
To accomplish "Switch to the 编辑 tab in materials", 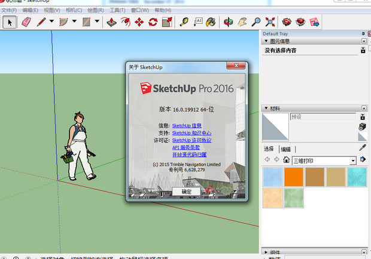I will (x=286, y=149).
